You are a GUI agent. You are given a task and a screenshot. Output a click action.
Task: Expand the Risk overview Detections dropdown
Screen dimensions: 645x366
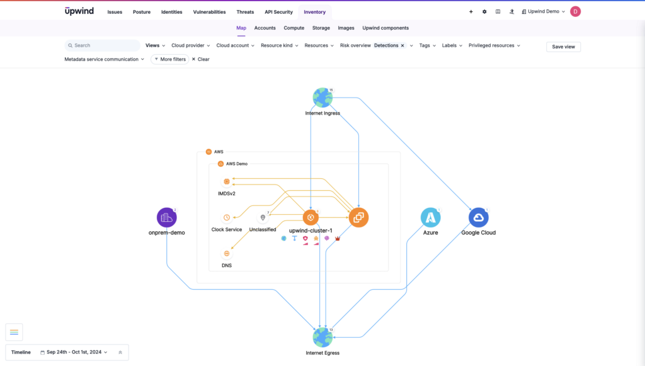411,45
